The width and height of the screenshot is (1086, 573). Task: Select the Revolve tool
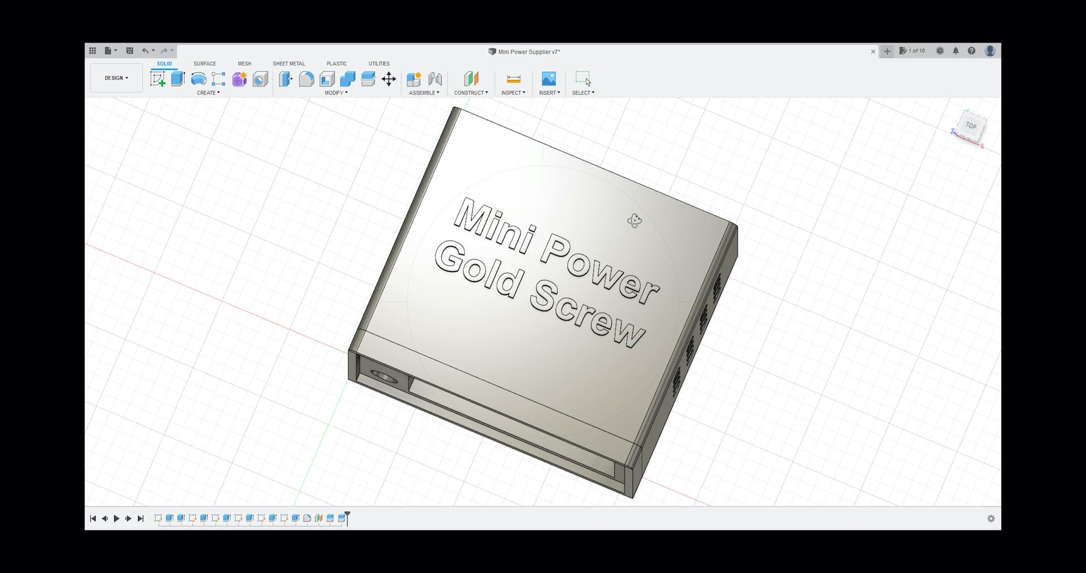pos(199,79)
